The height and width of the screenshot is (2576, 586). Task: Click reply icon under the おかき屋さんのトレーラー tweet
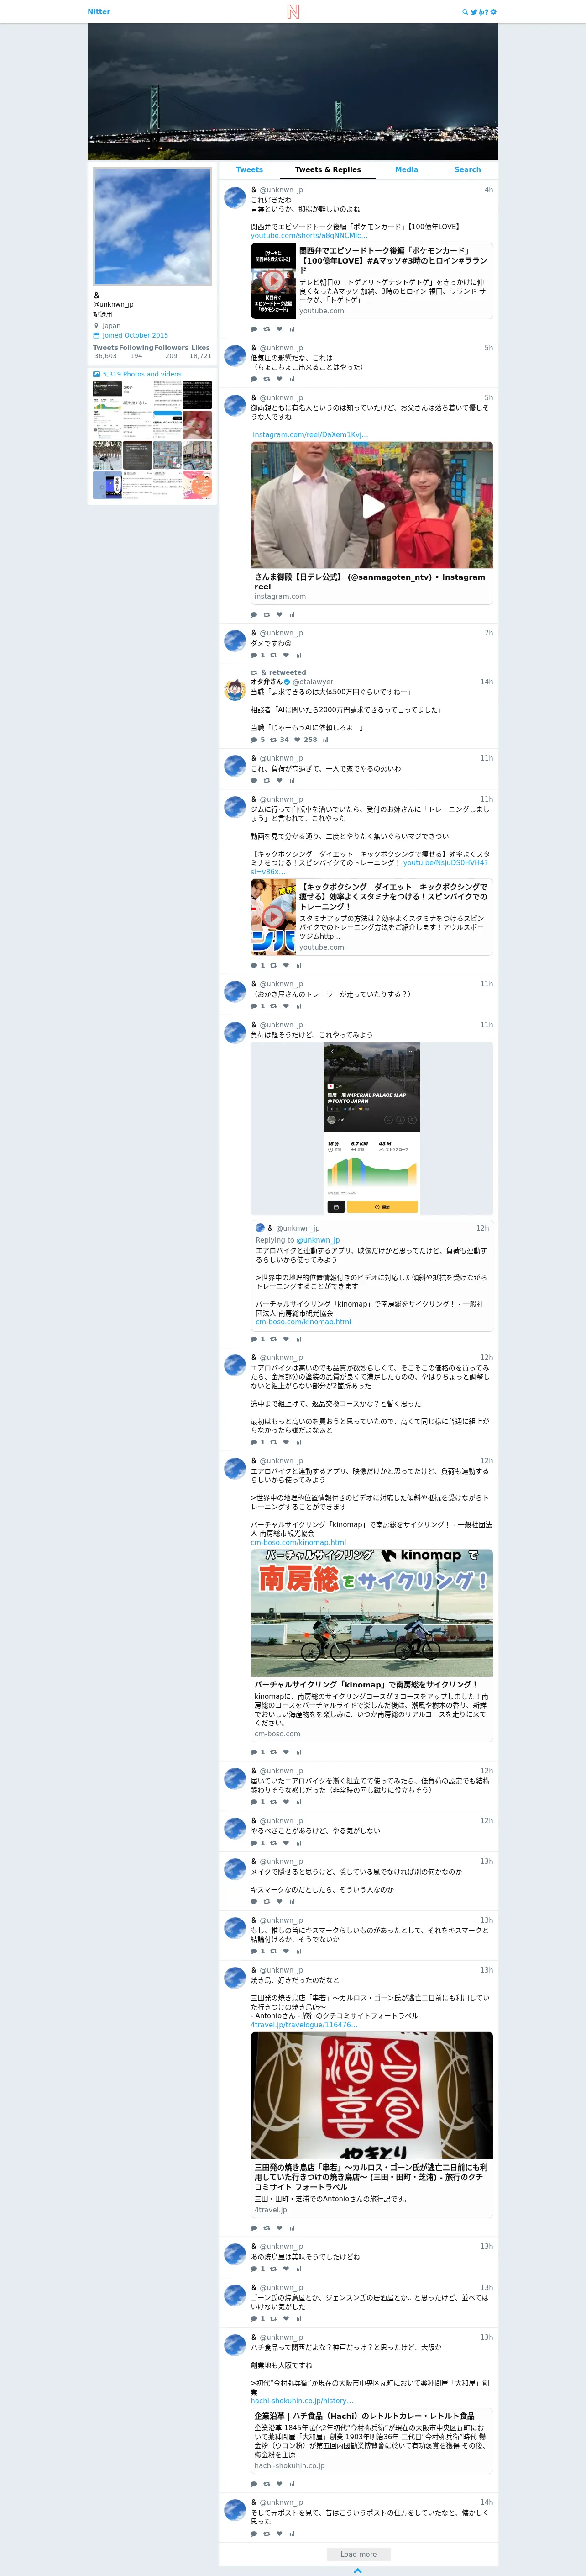254,1006
